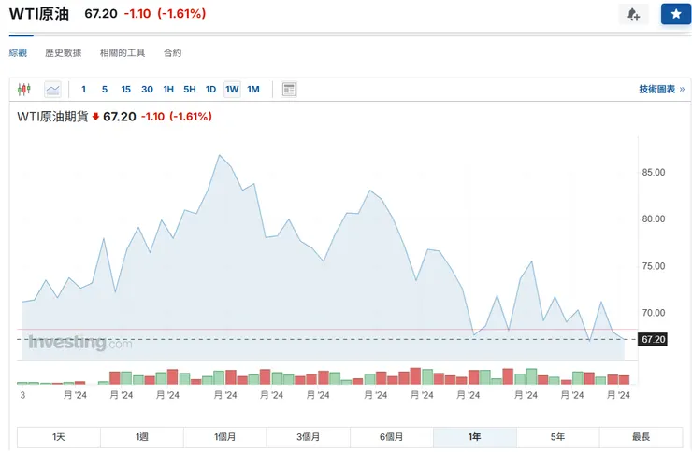Add WTI to watchlist with star
Screen dimensions: 692x452
pos(675,14)
